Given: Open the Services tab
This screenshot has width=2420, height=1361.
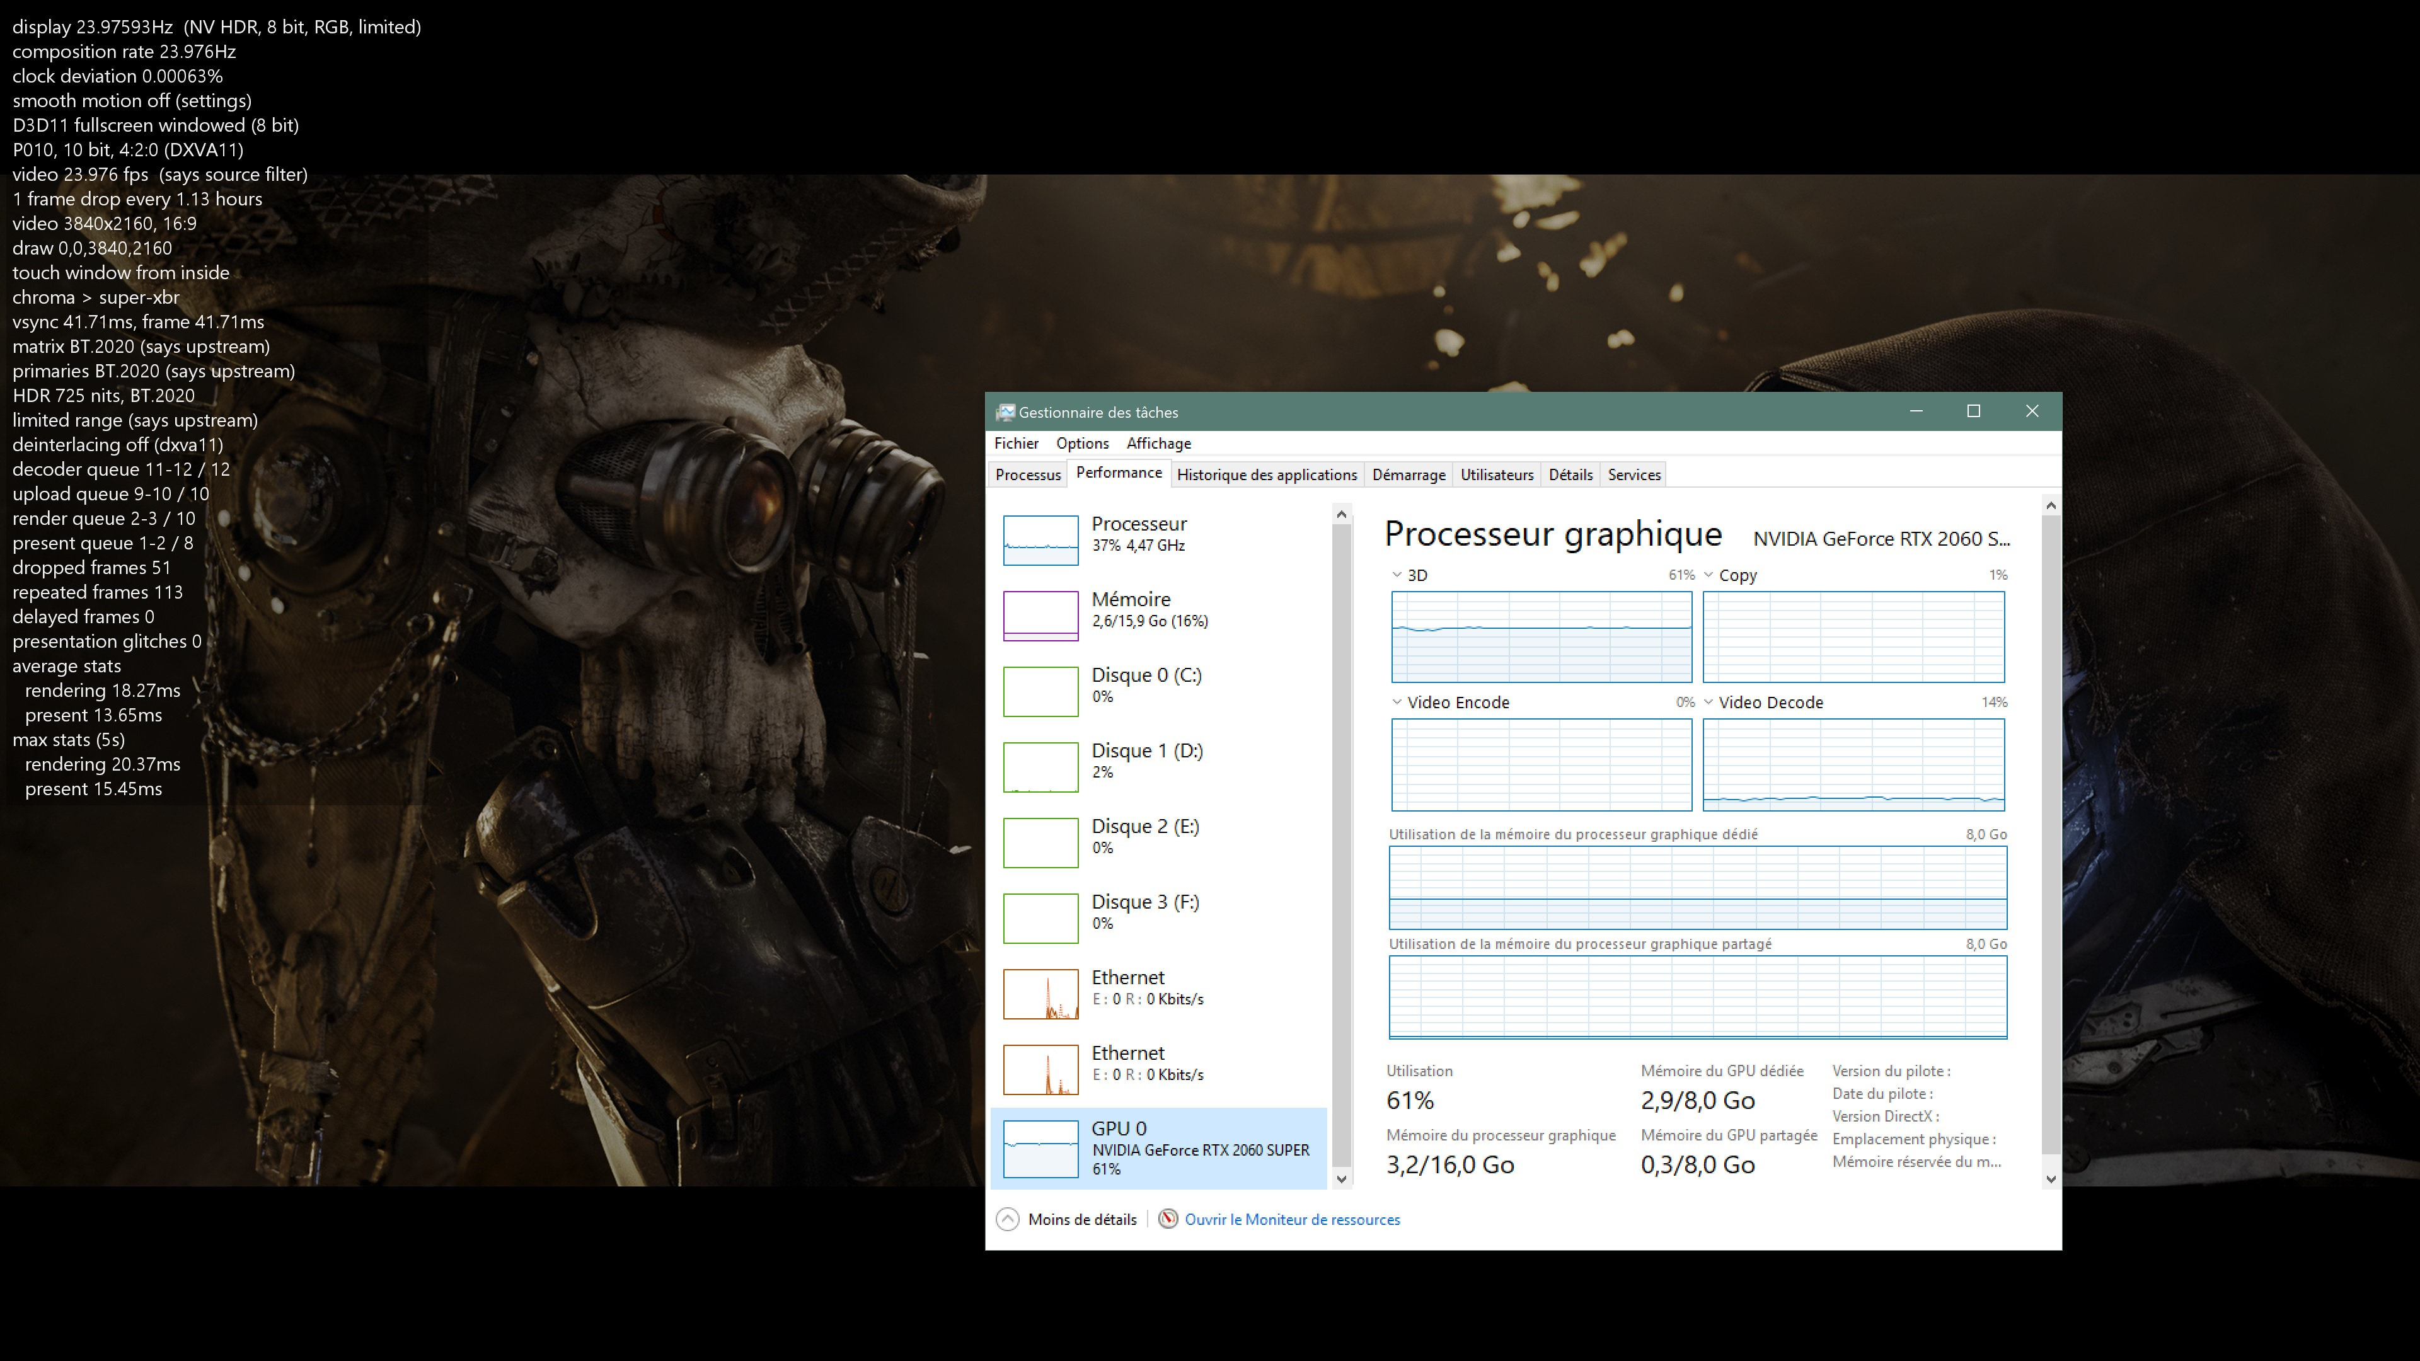Looking at the screenshot, I should pos(1633,474).
